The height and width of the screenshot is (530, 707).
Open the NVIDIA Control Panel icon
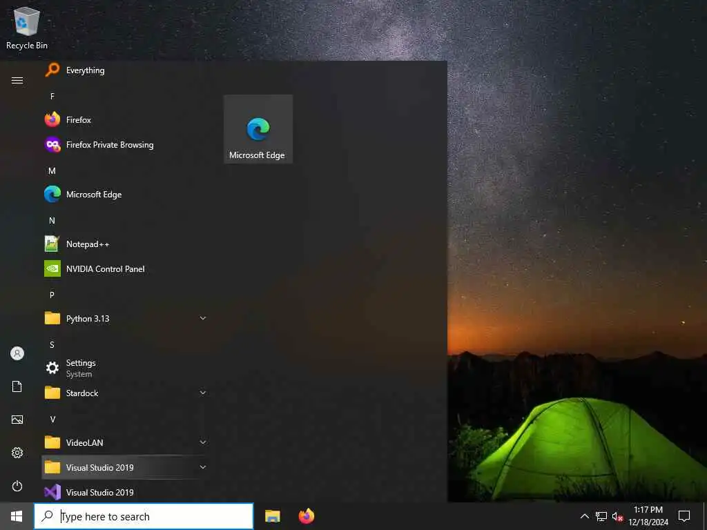(x=52, y=268)
